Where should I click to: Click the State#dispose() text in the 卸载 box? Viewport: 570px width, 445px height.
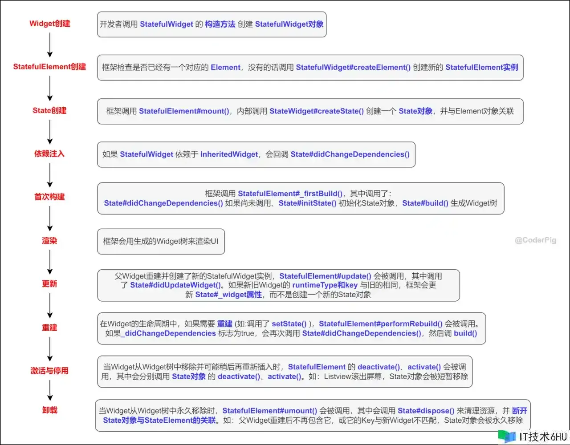tap(426, 411)
